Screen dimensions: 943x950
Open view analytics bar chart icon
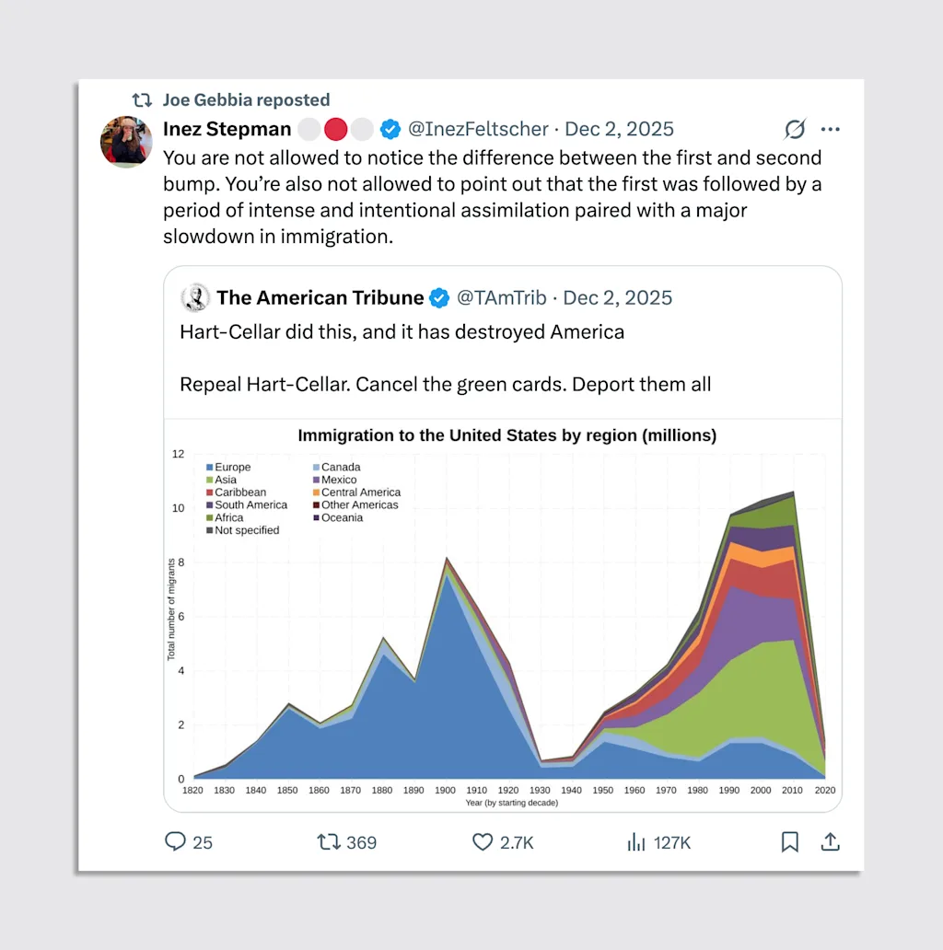[635, 841]
